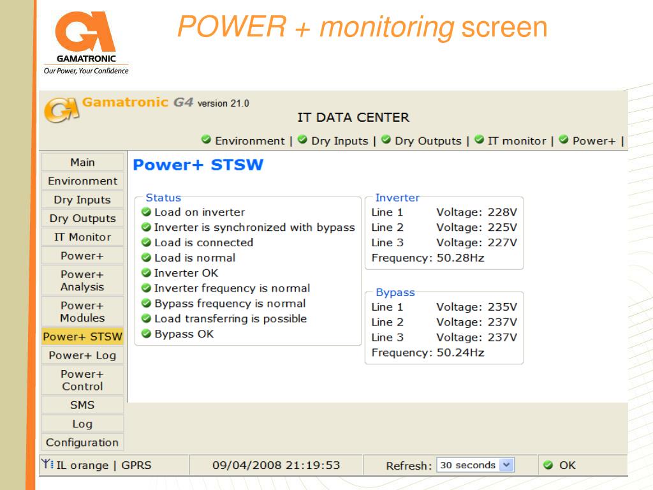
Task: Click the green icon for Load transferring is possible
Action: click(x=146, y=318)
